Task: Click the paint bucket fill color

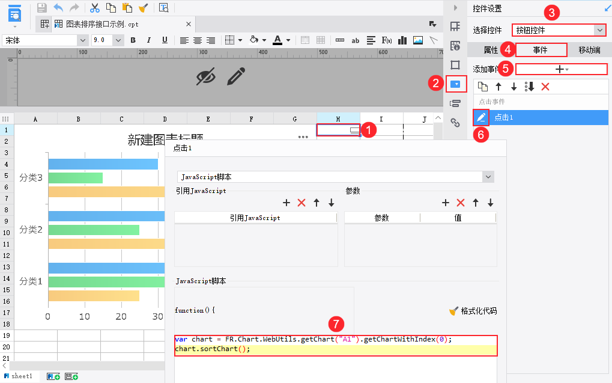Action: pyautogui.click(x=254, y=40)
